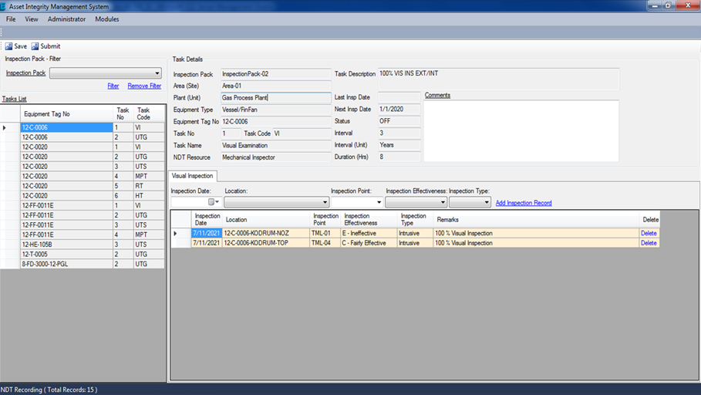The height and width of the screenshot is (395, 701).
Task: Click the Save toolbar icon
Action: [8, 46]
